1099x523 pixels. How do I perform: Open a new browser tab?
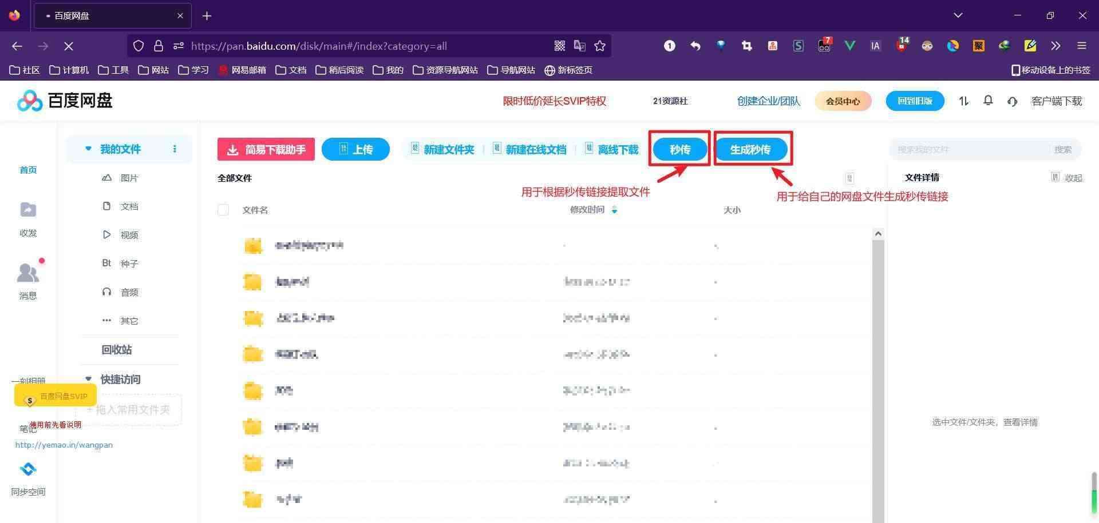tap(207, 16)
